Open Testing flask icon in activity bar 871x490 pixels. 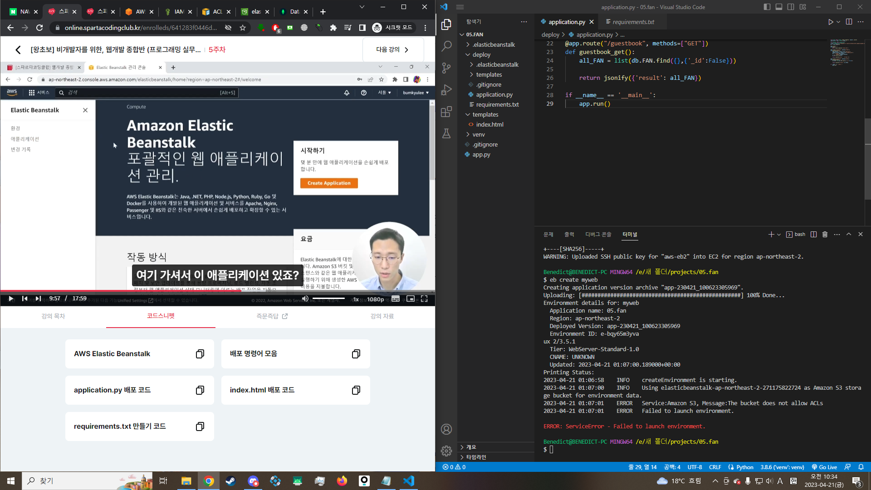pyautogui.click(x=446, y=133)
